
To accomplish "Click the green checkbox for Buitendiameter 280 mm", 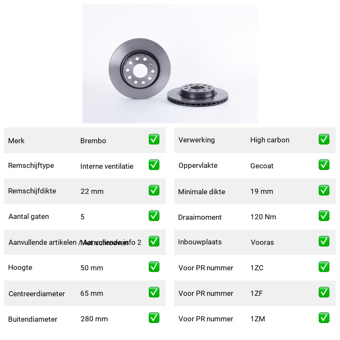I will [154, 317].
